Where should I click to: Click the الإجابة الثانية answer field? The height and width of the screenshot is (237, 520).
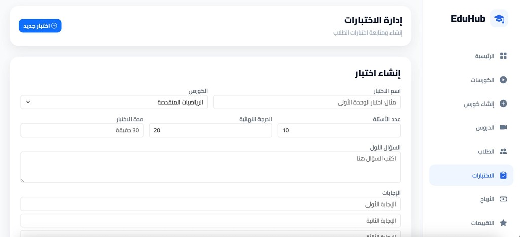click(211, 220)
